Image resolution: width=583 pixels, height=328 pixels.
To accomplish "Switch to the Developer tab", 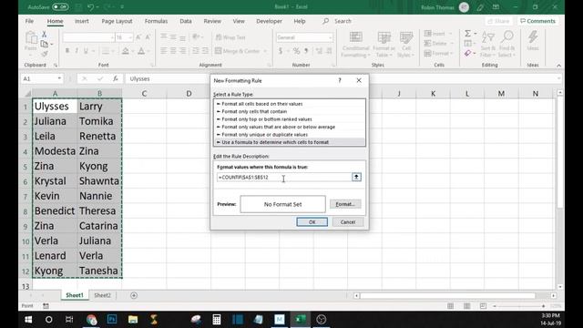I will click(270, 21).
